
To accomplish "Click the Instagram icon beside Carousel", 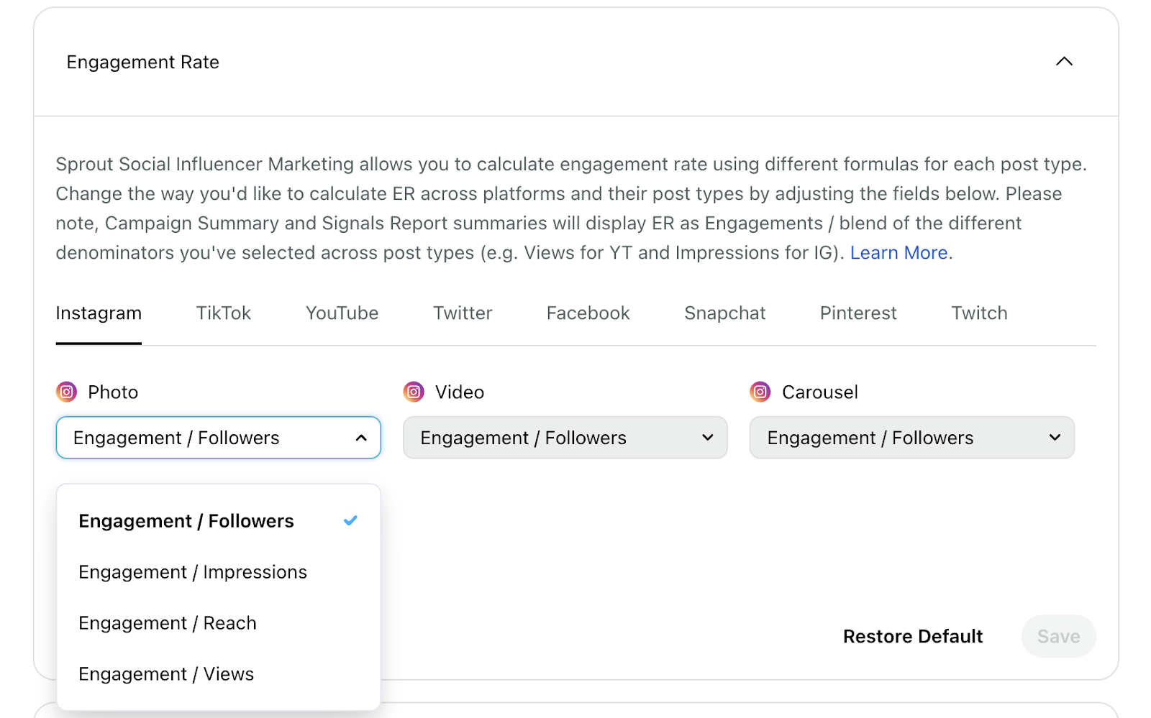I will pyautogui.click(x=760, y=392).
